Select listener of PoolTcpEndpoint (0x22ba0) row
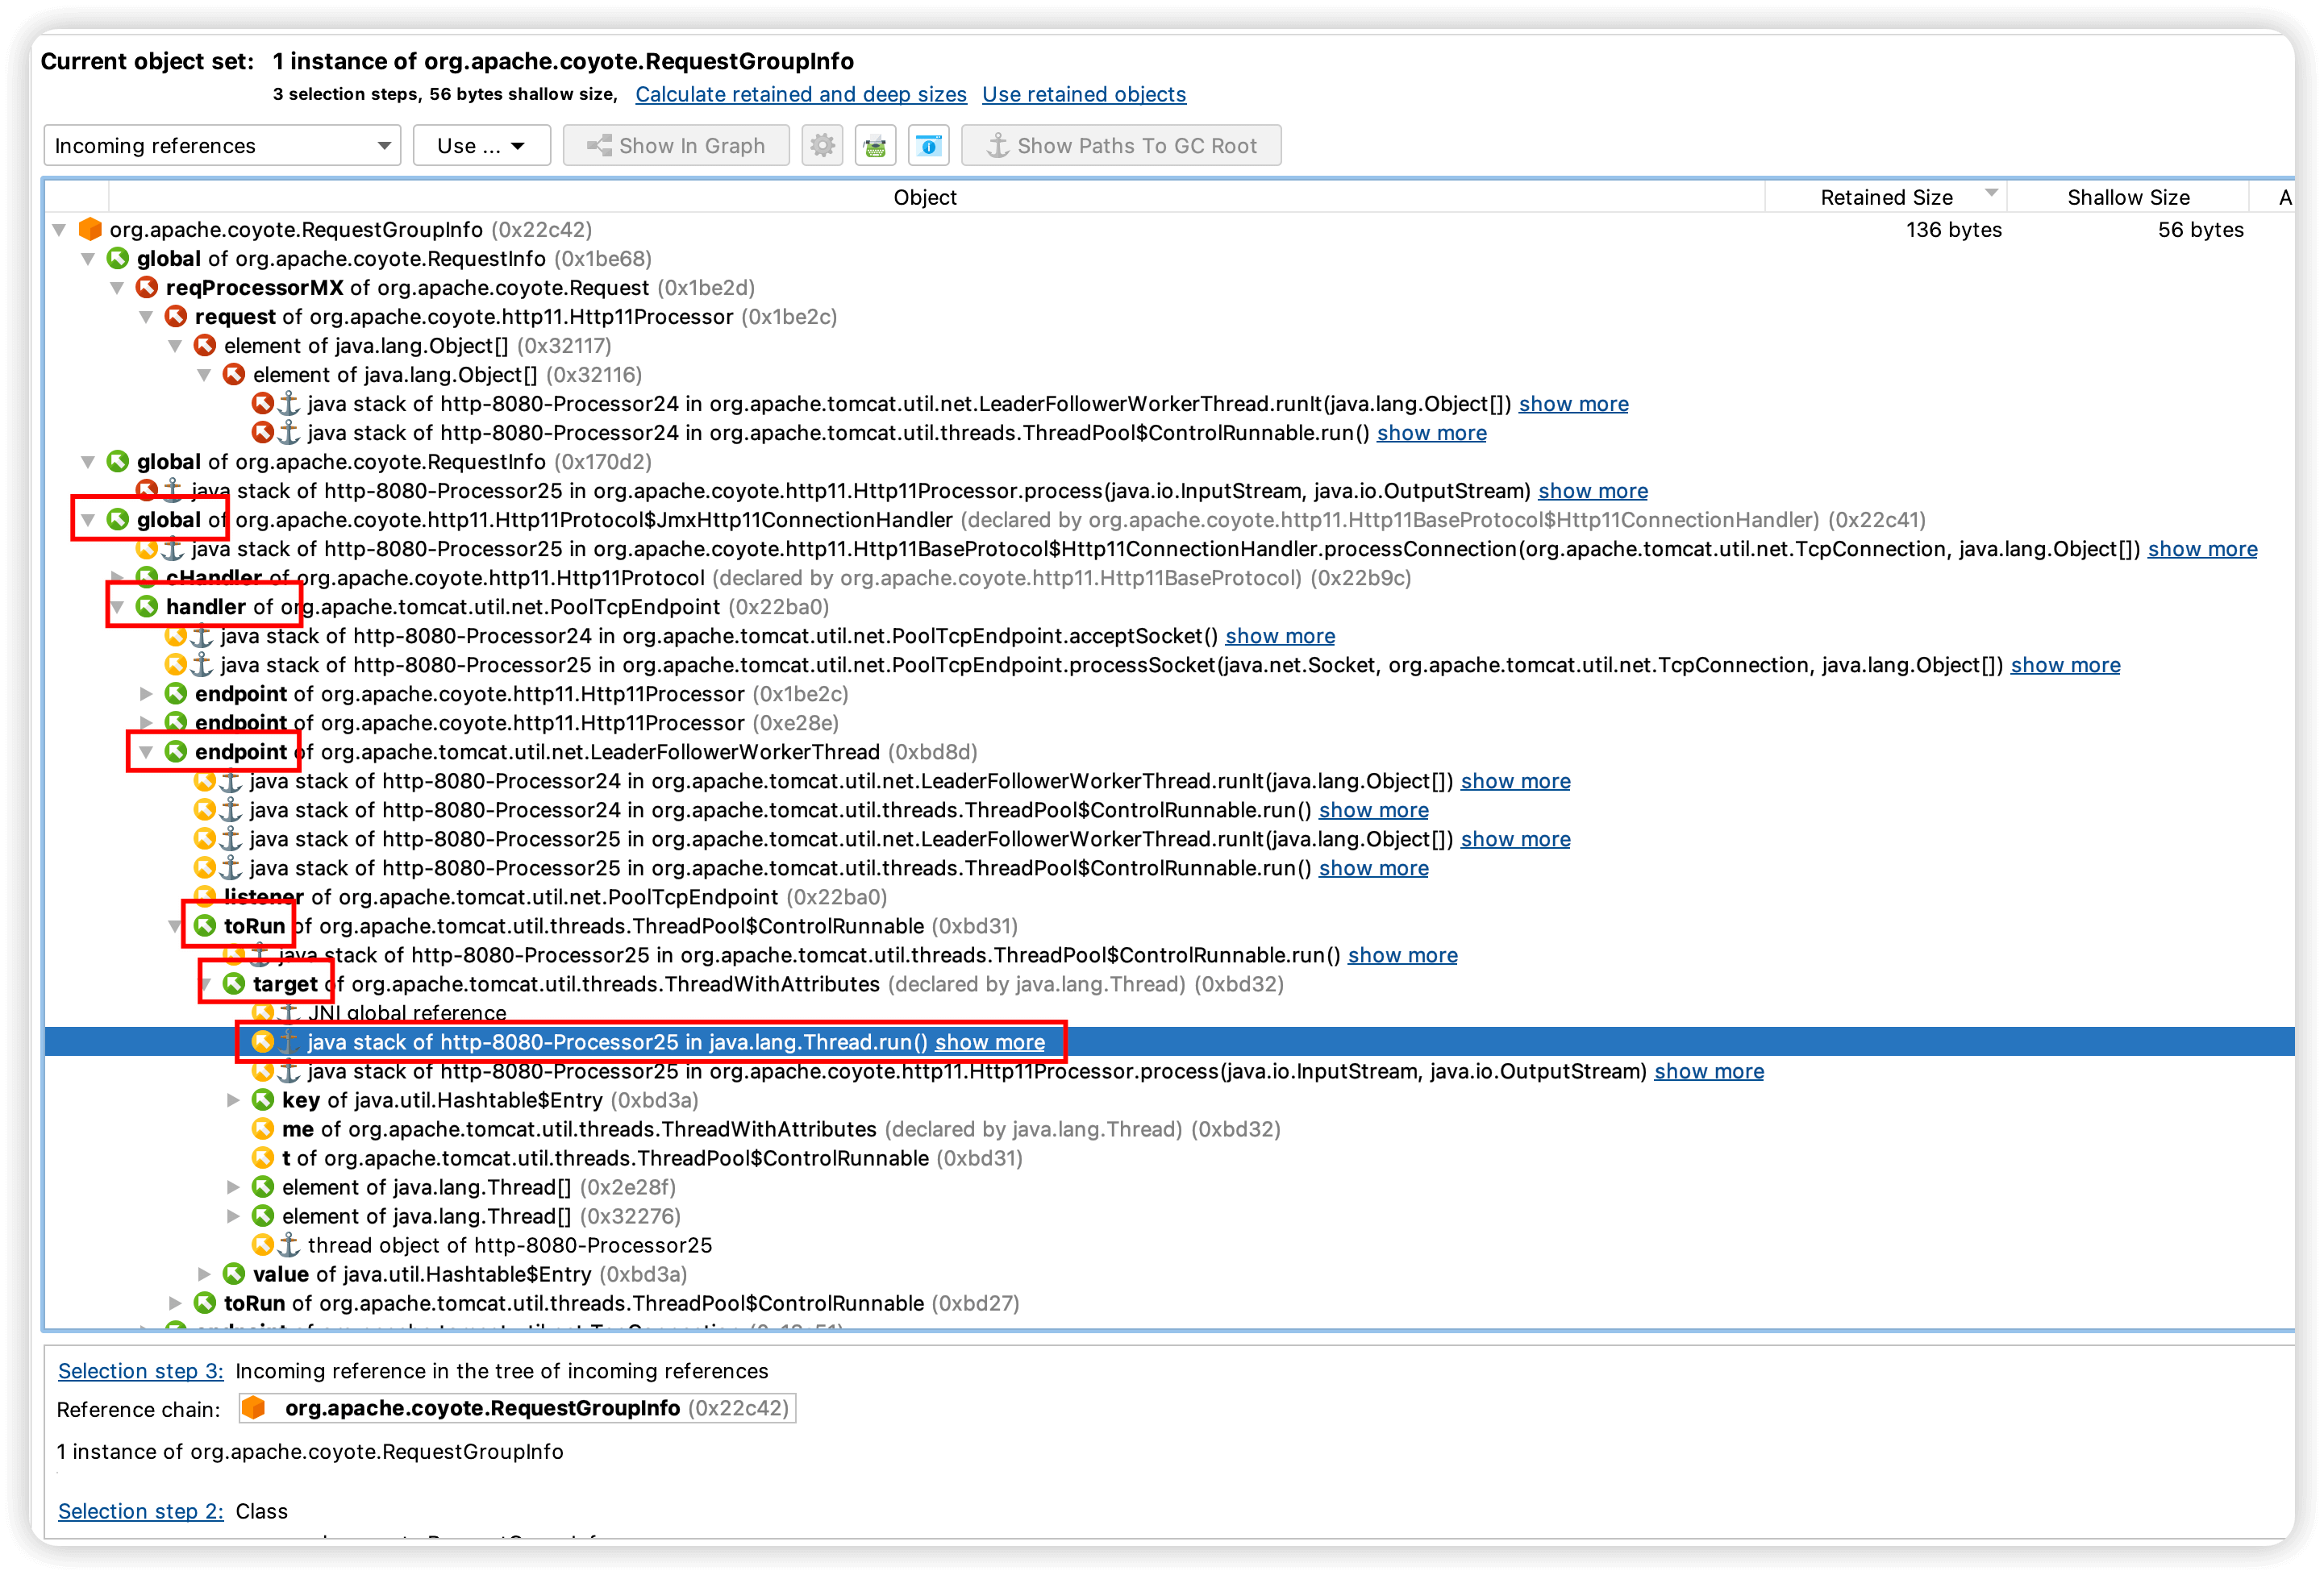2324x1575 pixels. click(x=1169, y=897)
